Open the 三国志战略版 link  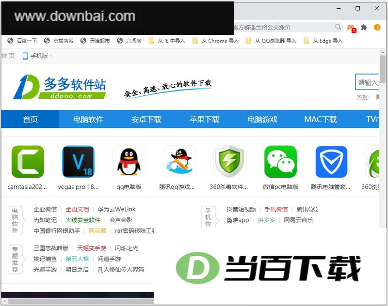51,248
